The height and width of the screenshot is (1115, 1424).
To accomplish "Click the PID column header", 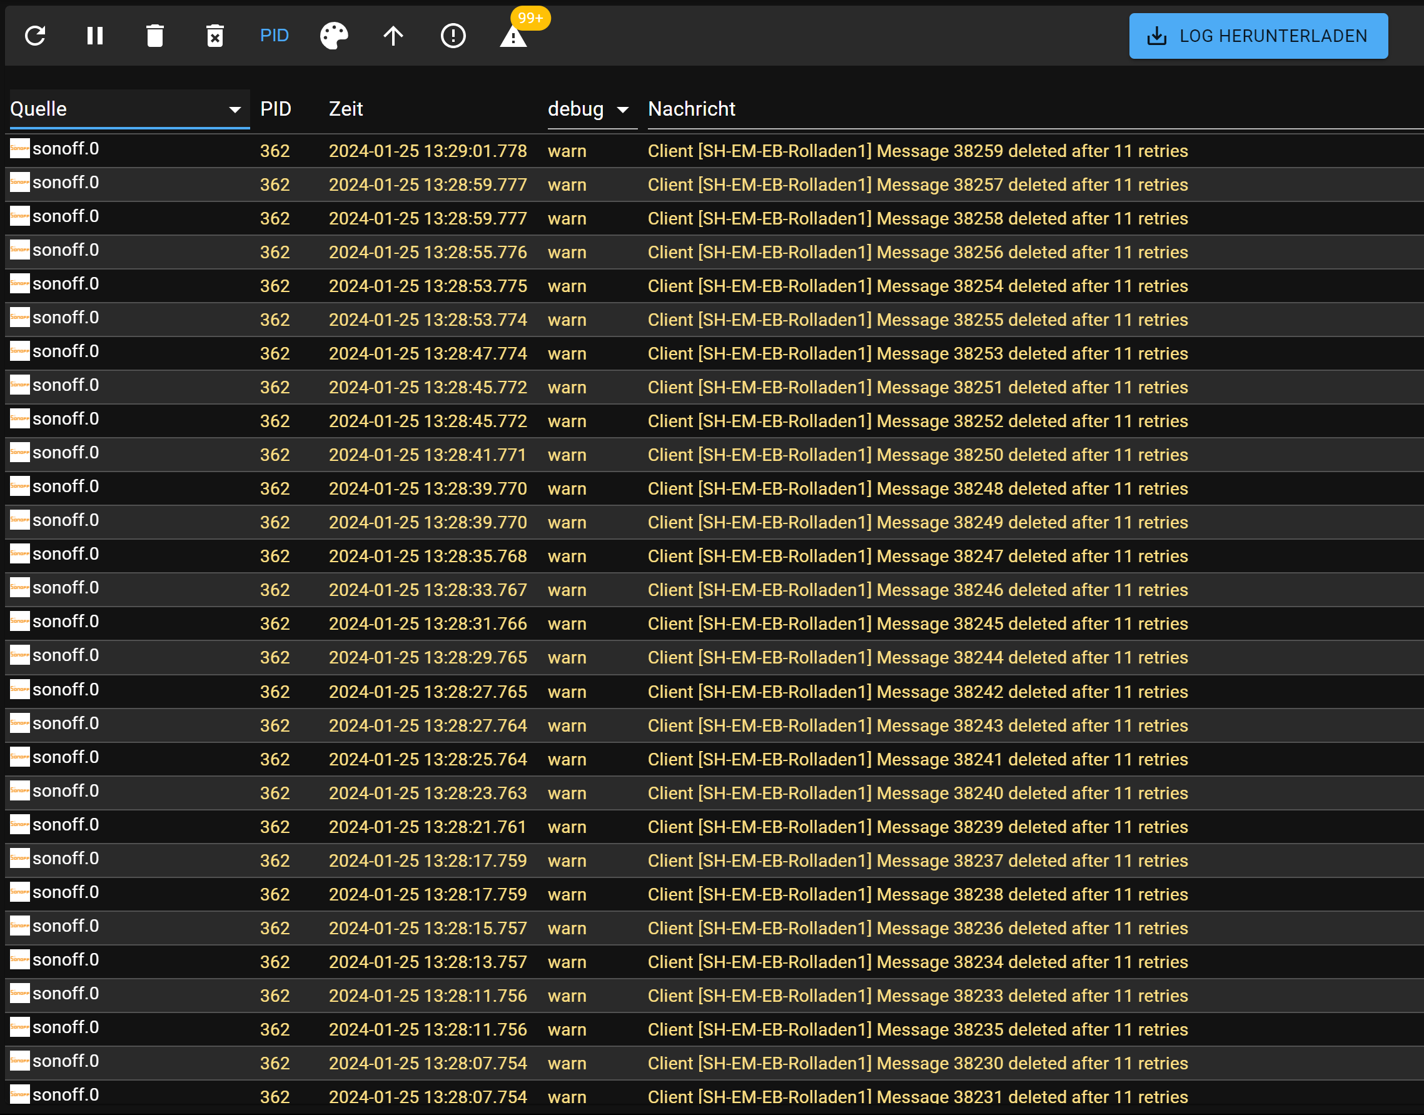I will point(276,109).
